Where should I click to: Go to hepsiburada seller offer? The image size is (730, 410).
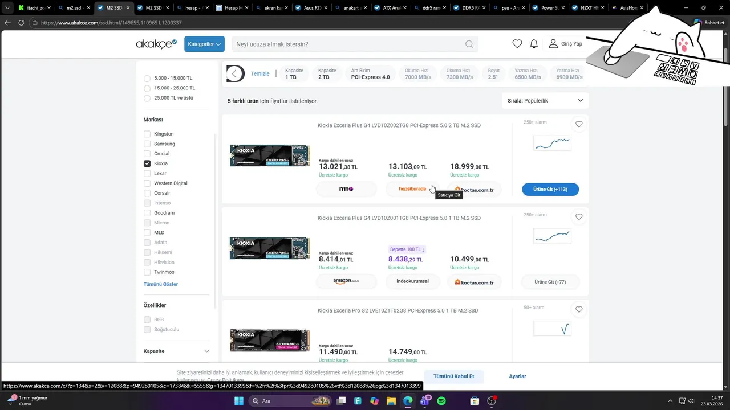pos(412,189)
